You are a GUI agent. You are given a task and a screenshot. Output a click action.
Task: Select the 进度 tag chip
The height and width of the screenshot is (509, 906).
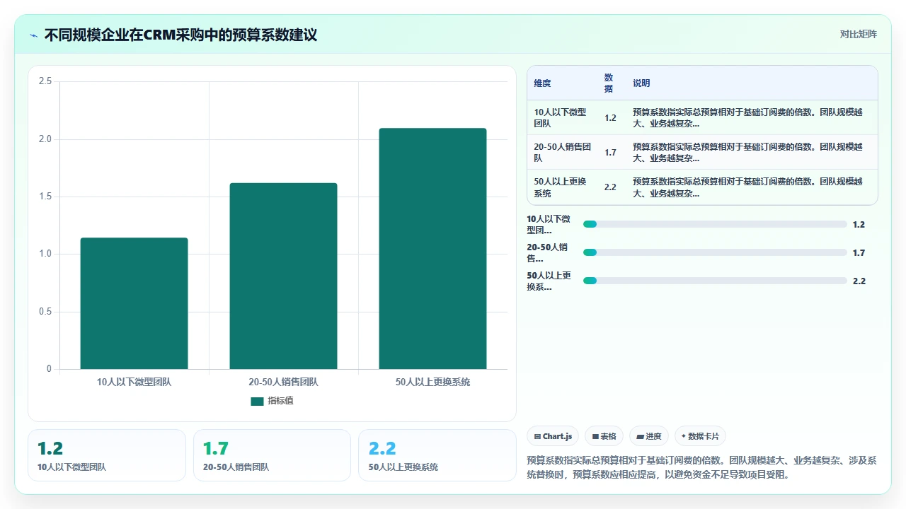pos(649,436)
